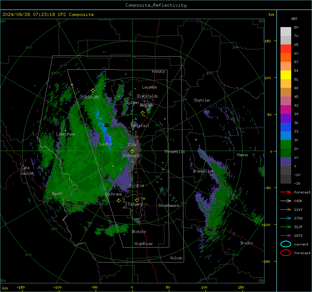
Task: Click the Calgary city label
Action: [135, 204]
